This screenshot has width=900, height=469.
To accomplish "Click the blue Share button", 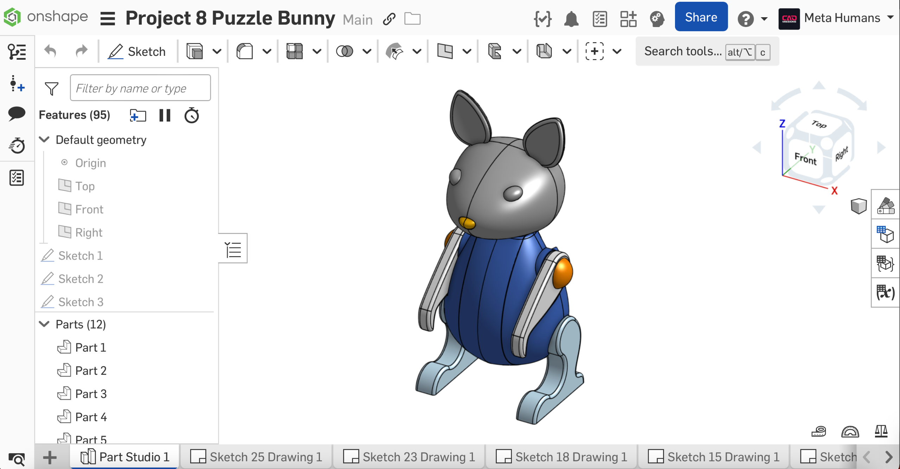I will pos(701,17).
